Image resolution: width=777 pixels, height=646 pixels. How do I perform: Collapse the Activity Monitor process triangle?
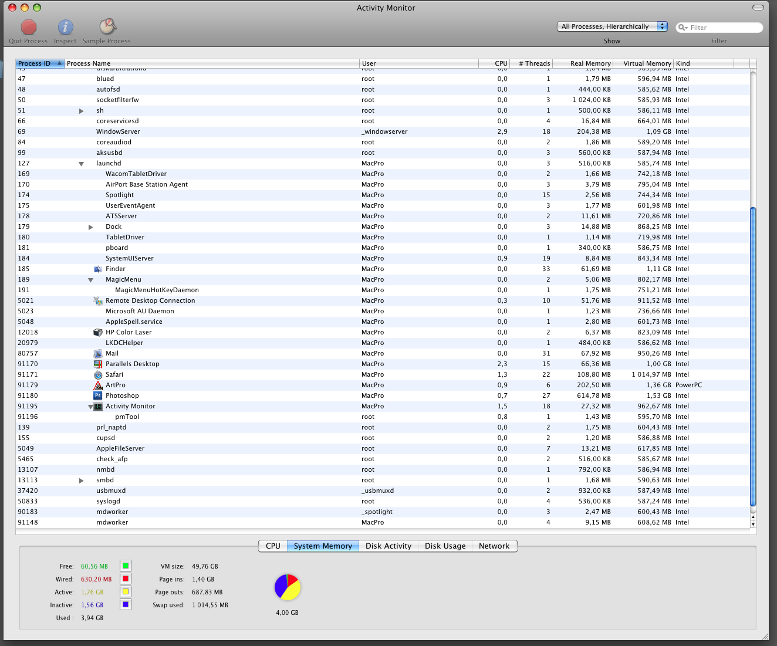click(91, 407)
